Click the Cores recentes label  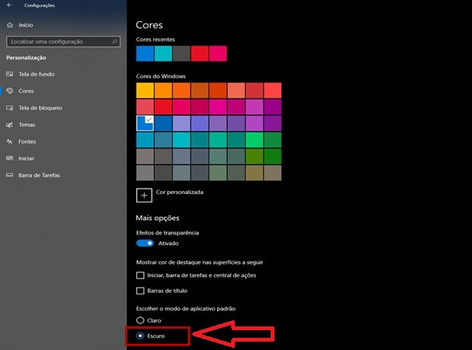156,40
